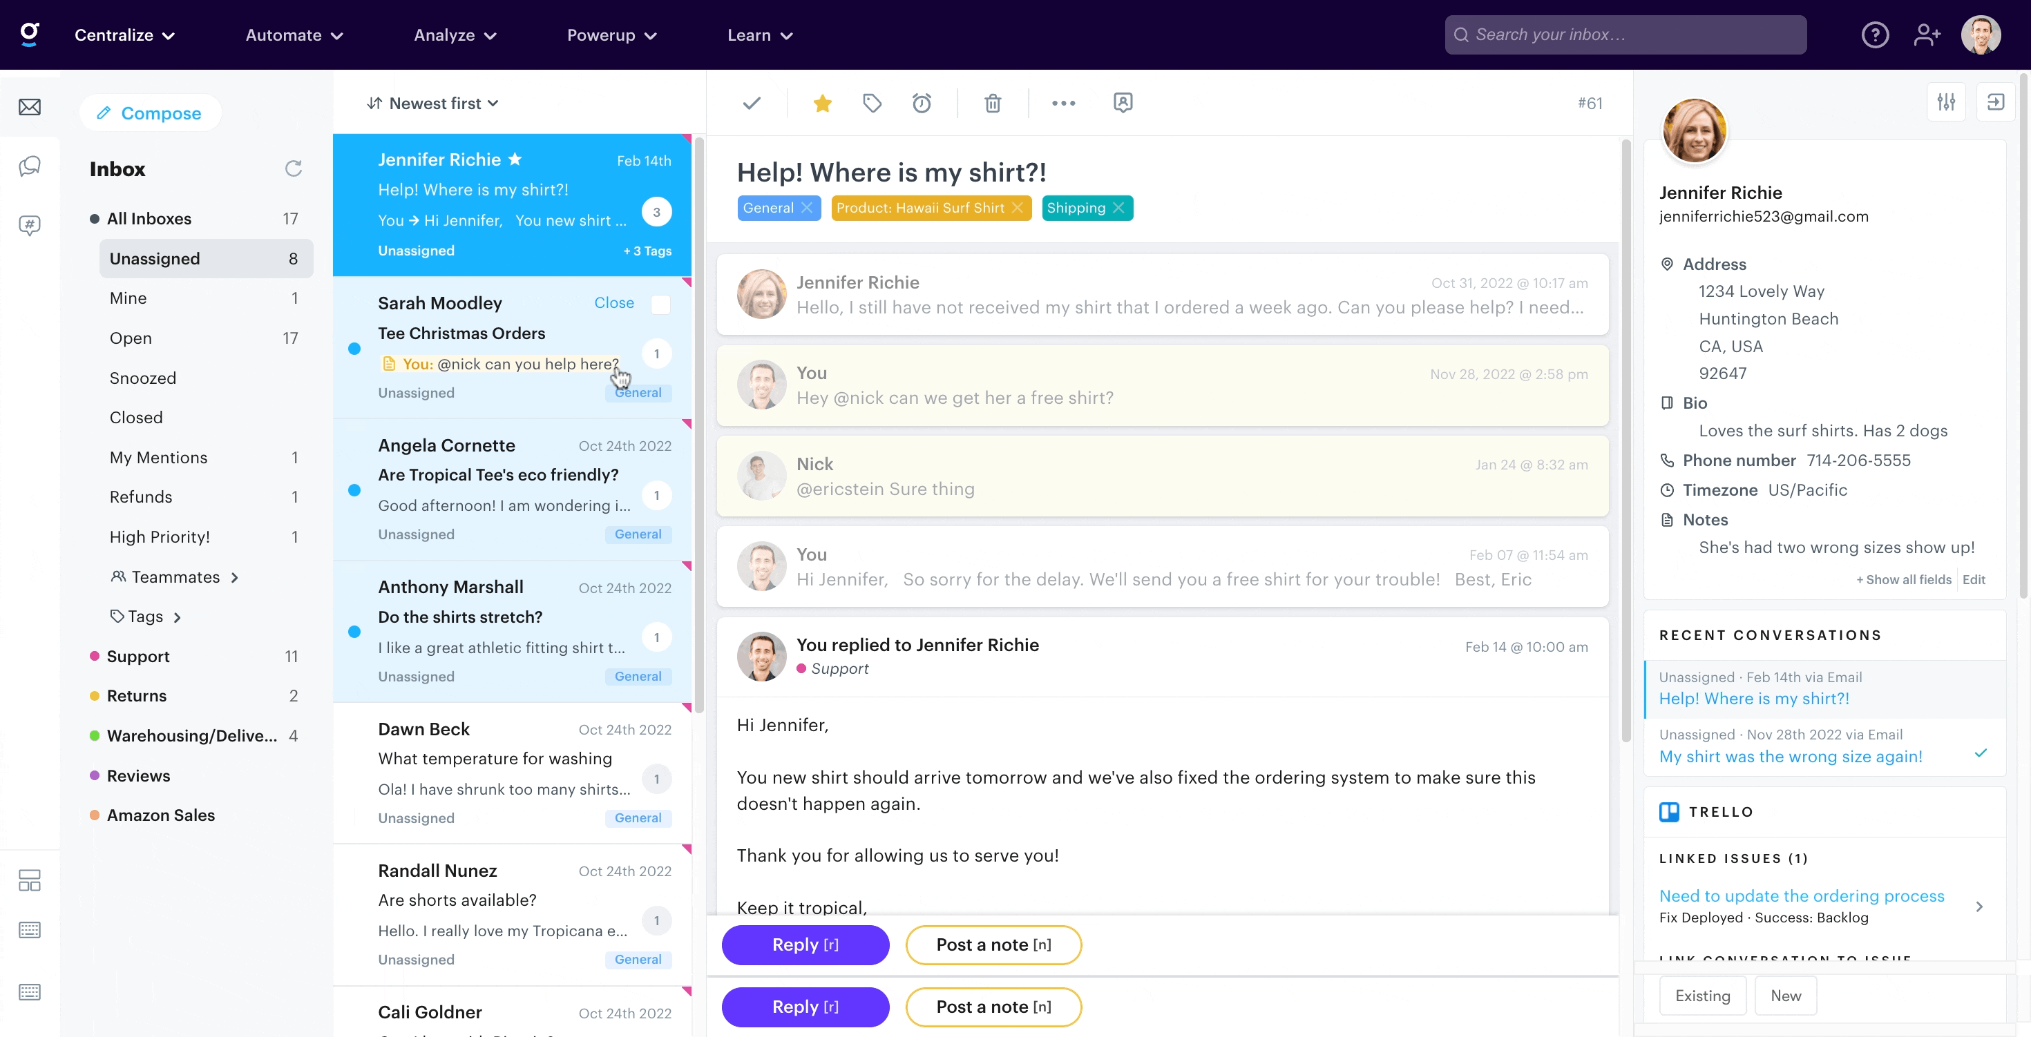Open sidebar settings sliders icon
The image size is (2031, 1037).
coord(1946,102)
